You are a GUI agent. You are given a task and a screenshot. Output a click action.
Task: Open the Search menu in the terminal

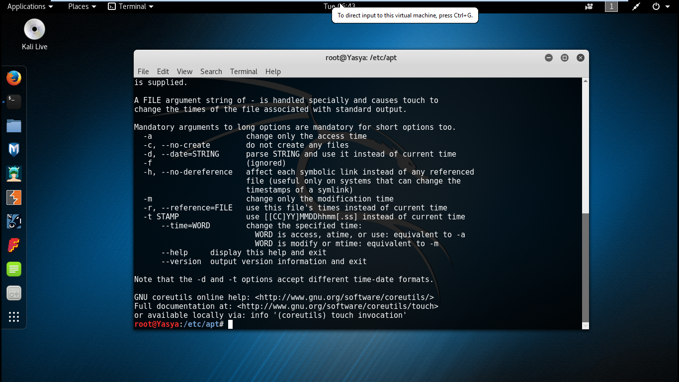211,72
